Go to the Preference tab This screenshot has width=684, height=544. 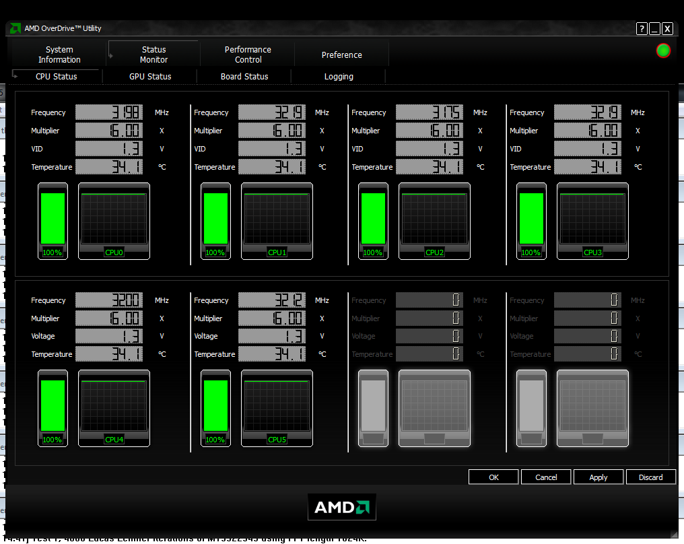[x=341, y=55]
